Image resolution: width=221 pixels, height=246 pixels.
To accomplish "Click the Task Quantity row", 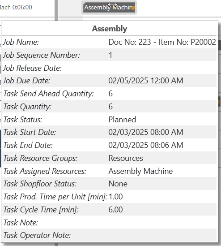I will coord(109,107).
